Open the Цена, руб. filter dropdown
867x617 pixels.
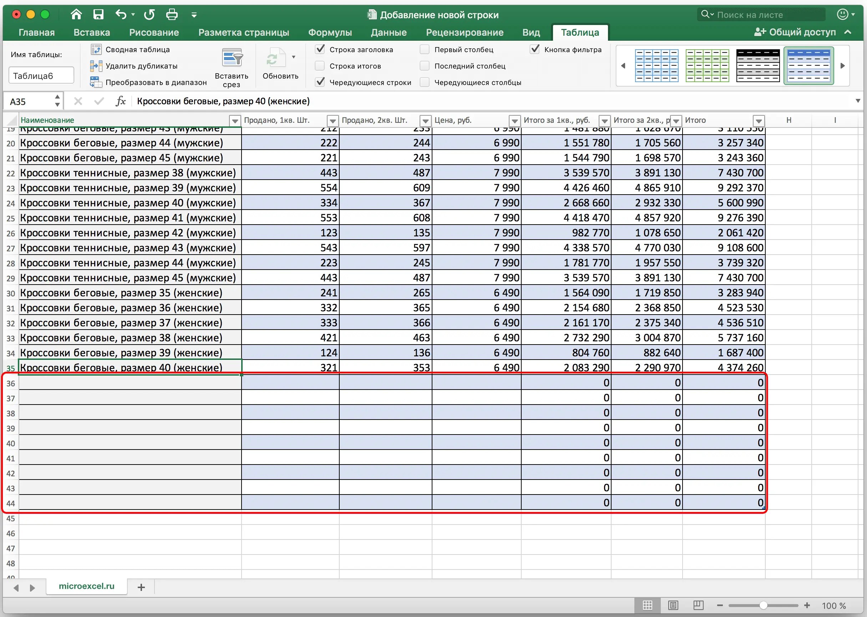click(x=514, y=121)
